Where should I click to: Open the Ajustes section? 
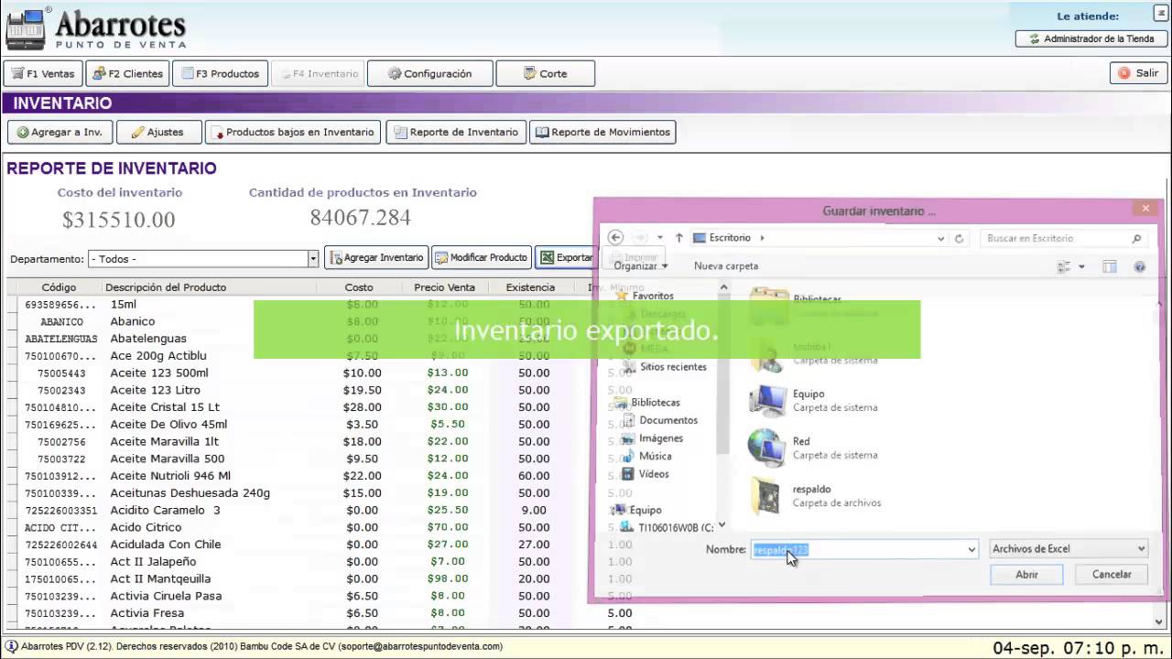click(159, 132)
